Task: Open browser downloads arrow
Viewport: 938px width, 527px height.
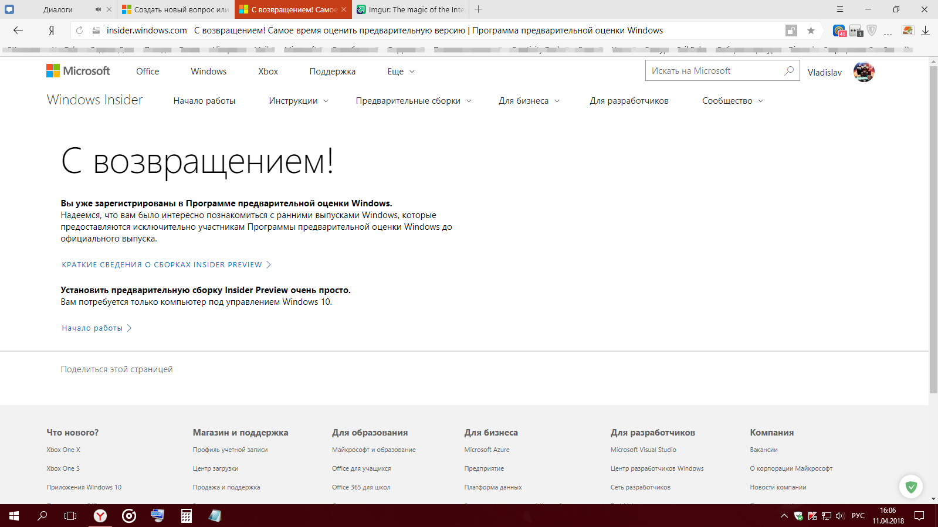Action: point(925,30)
